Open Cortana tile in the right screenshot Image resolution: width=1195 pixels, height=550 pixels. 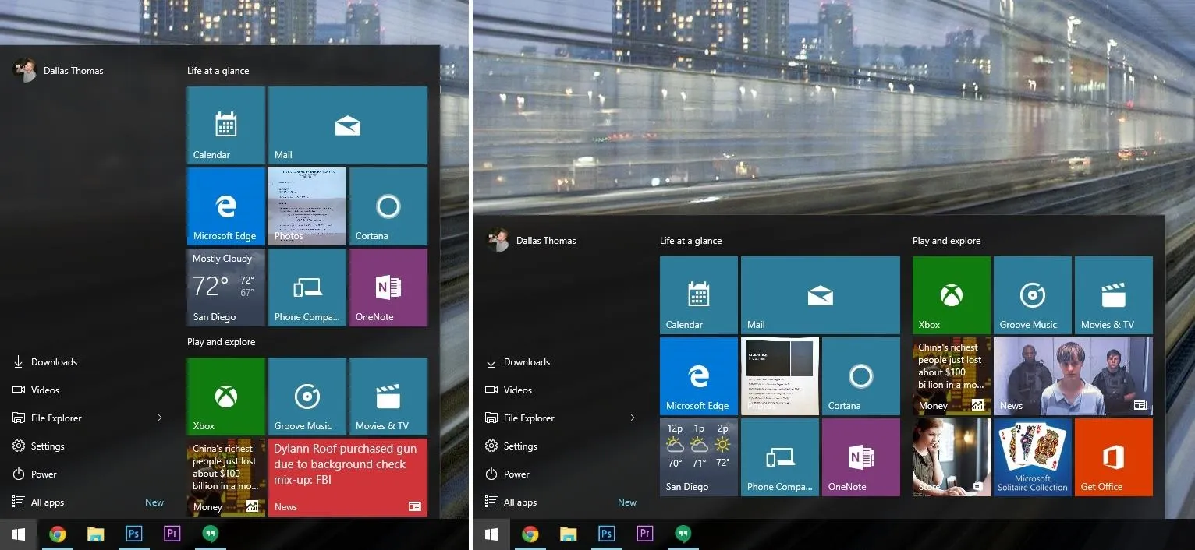(x=861, y=376)
